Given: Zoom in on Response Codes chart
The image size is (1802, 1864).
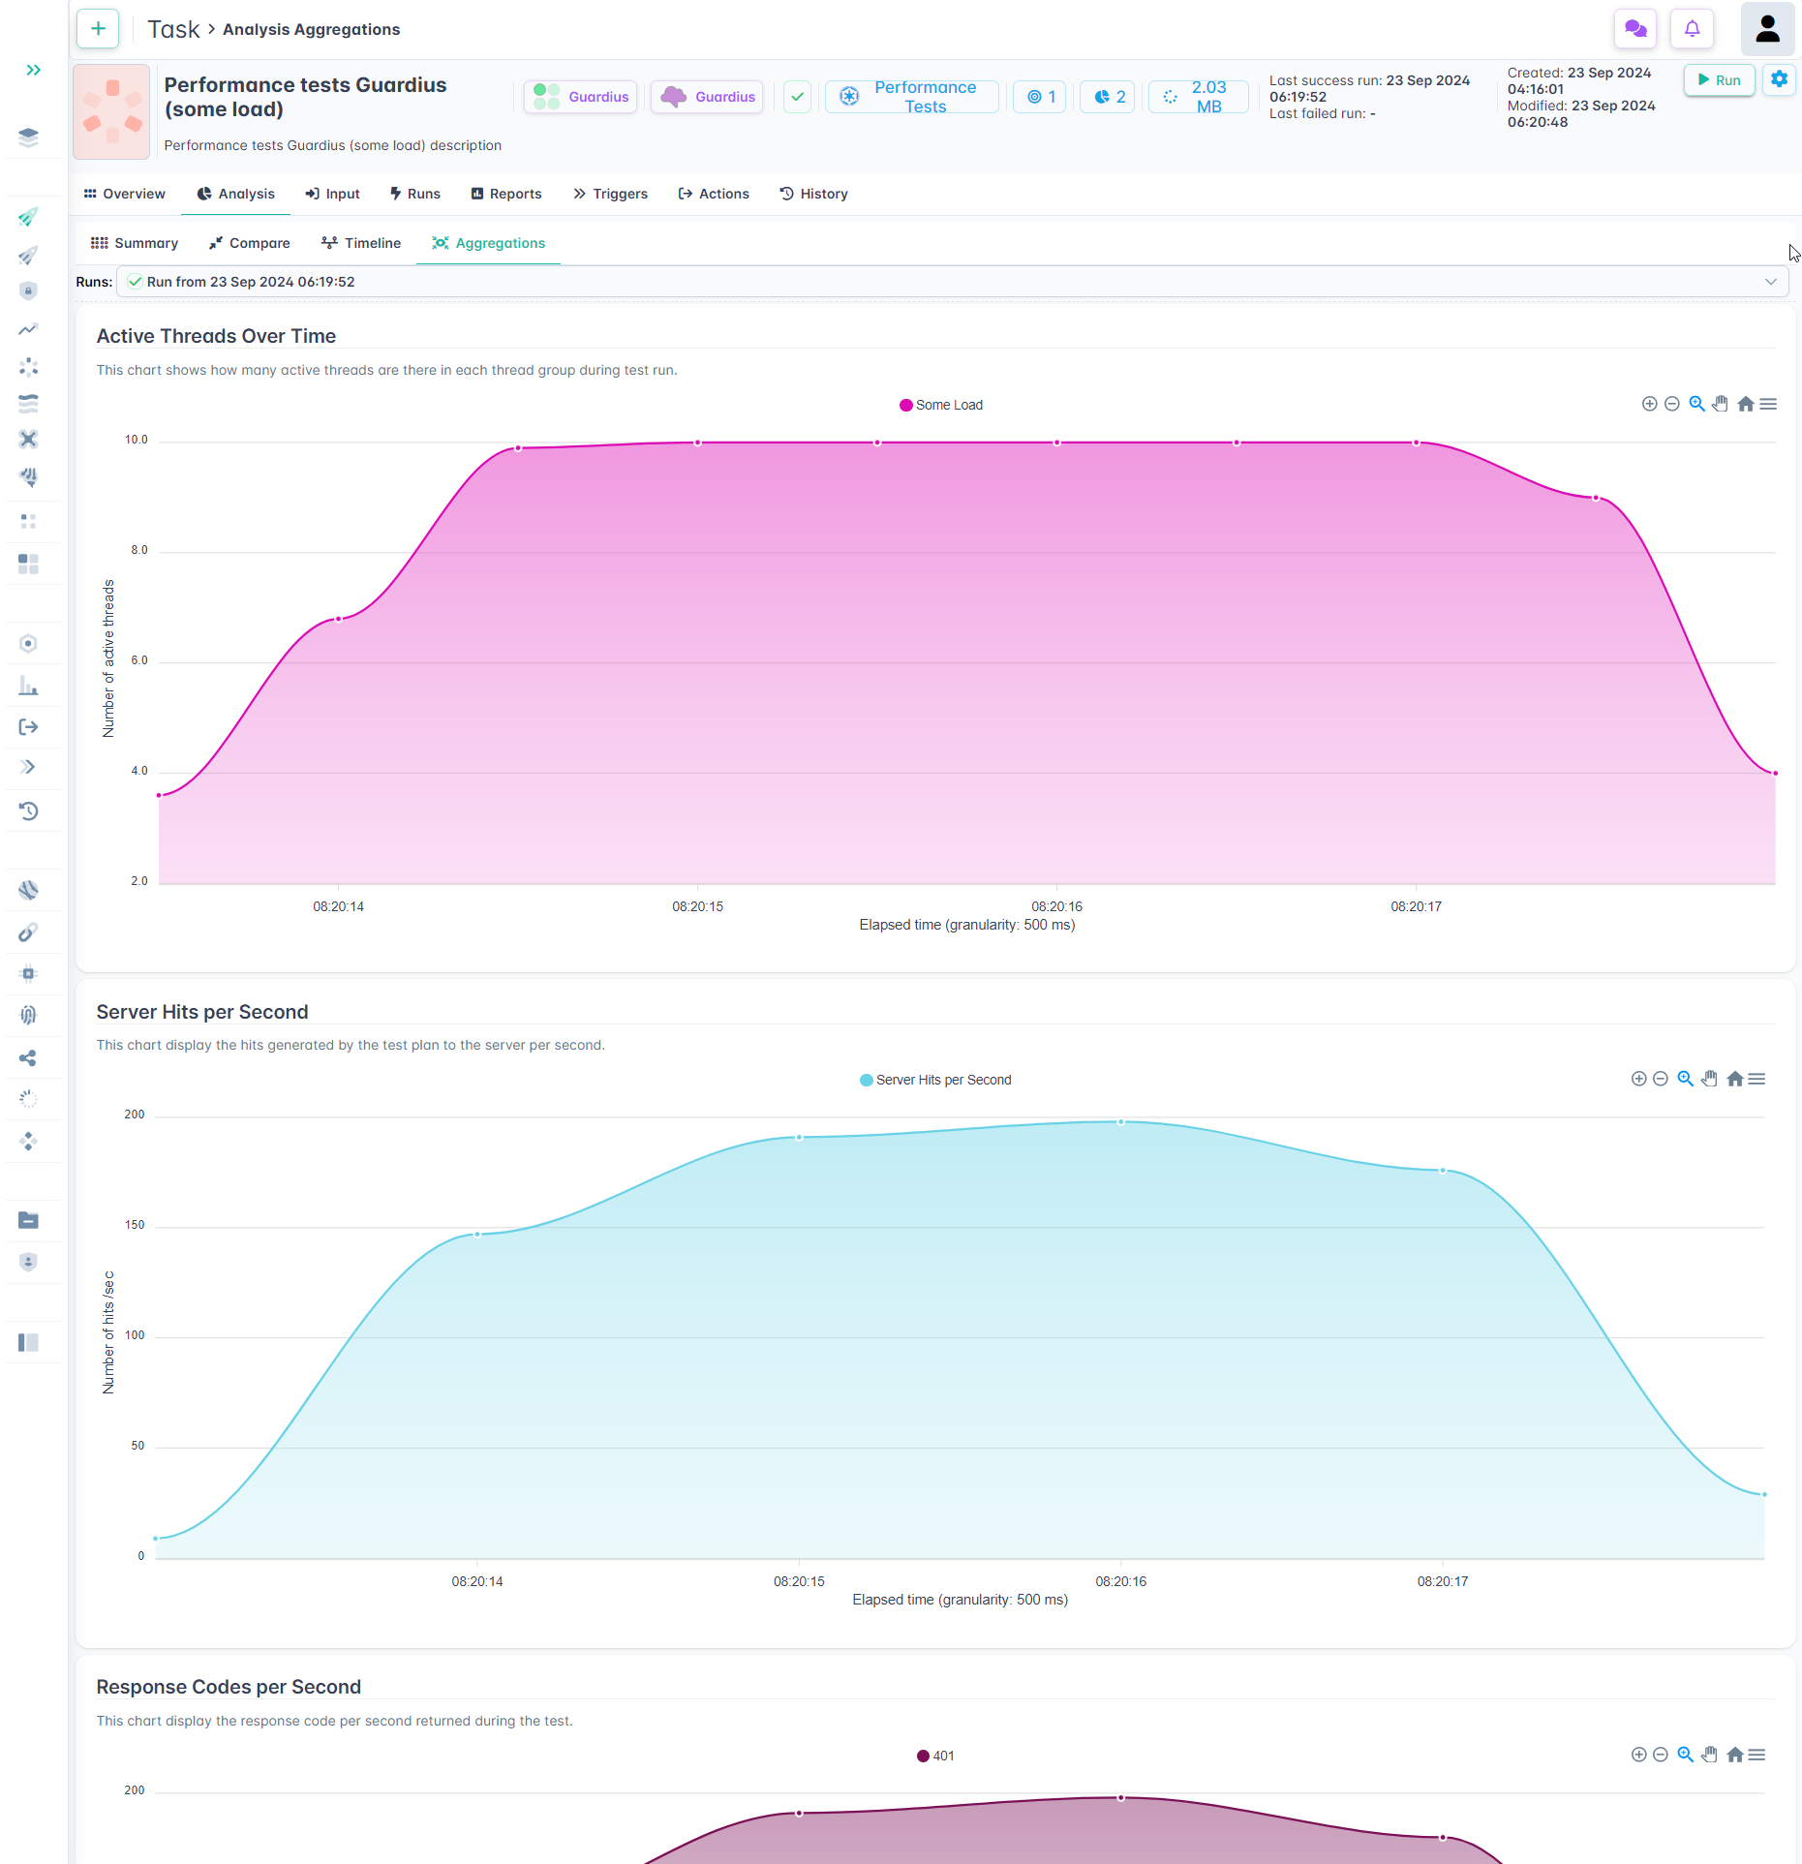Looking at the screenshot, I should (1638, 1755).
